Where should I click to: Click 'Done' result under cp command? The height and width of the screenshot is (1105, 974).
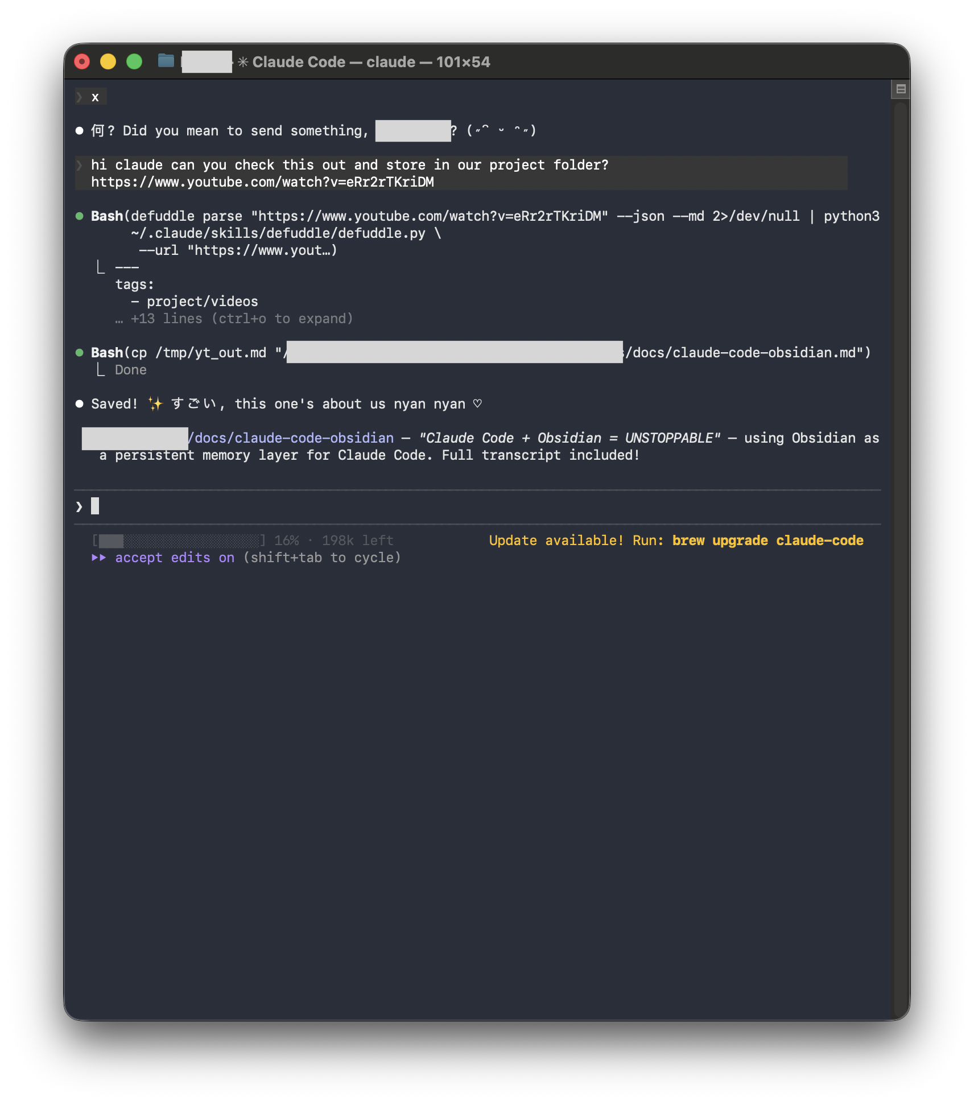[x=131, y=370]
